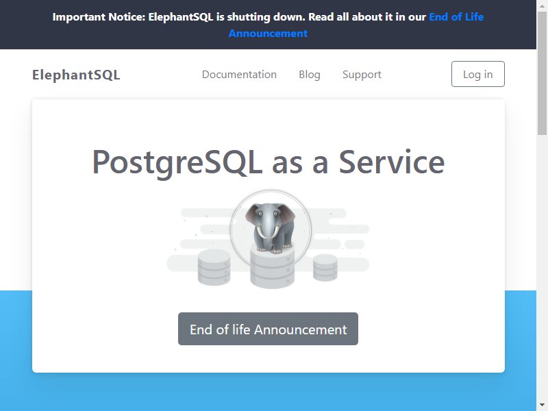Click the scrollbar down arrow
548x411 pixels.
[x=542, y=406]
